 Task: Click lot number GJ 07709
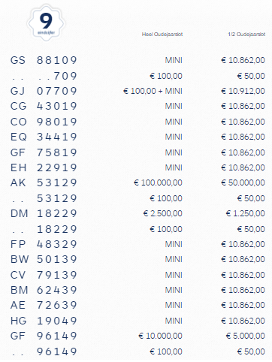point(44,91)
